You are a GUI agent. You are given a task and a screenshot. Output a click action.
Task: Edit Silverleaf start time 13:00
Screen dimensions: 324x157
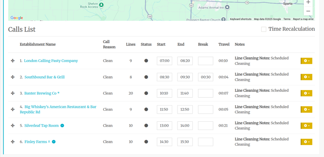pos(164,125)
